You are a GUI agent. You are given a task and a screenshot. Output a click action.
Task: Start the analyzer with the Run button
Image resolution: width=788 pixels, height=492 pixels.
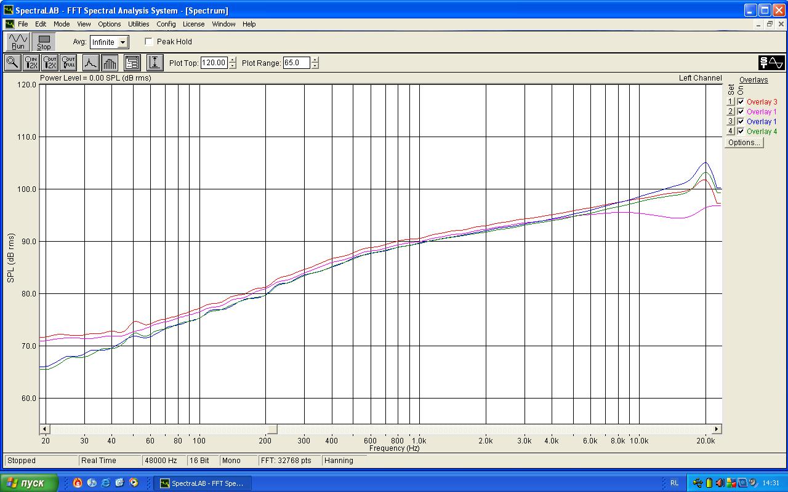18,42
